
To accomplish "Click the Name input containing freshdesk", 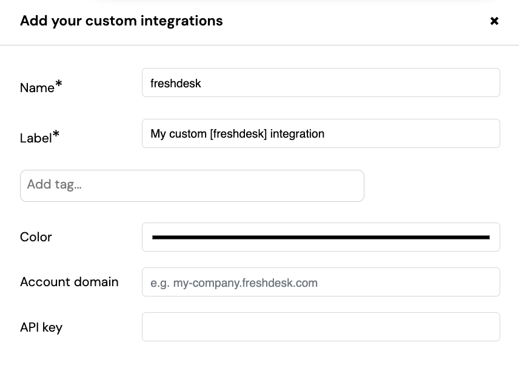I will tap(321, 82).
